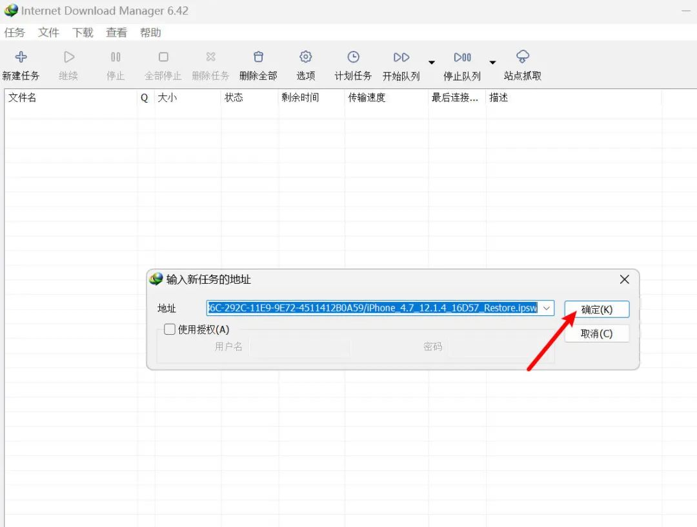The image size is (697, 527).
Task: Sort by Status (状态) column header
Action: [x=249, y=97]
